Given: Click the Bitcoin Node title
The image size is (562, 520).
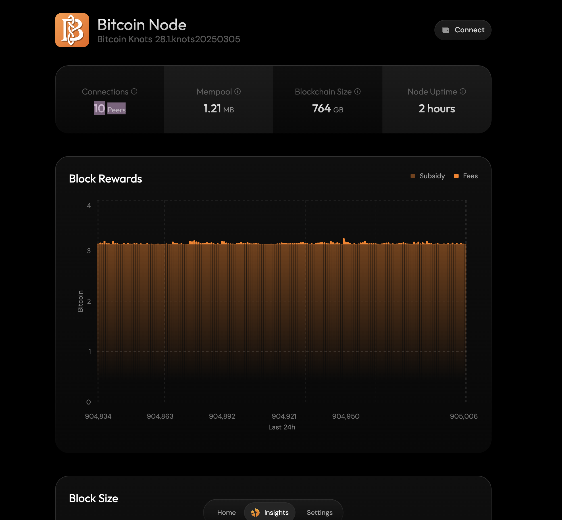Looking at the screenshot, I should pos(142,25).
